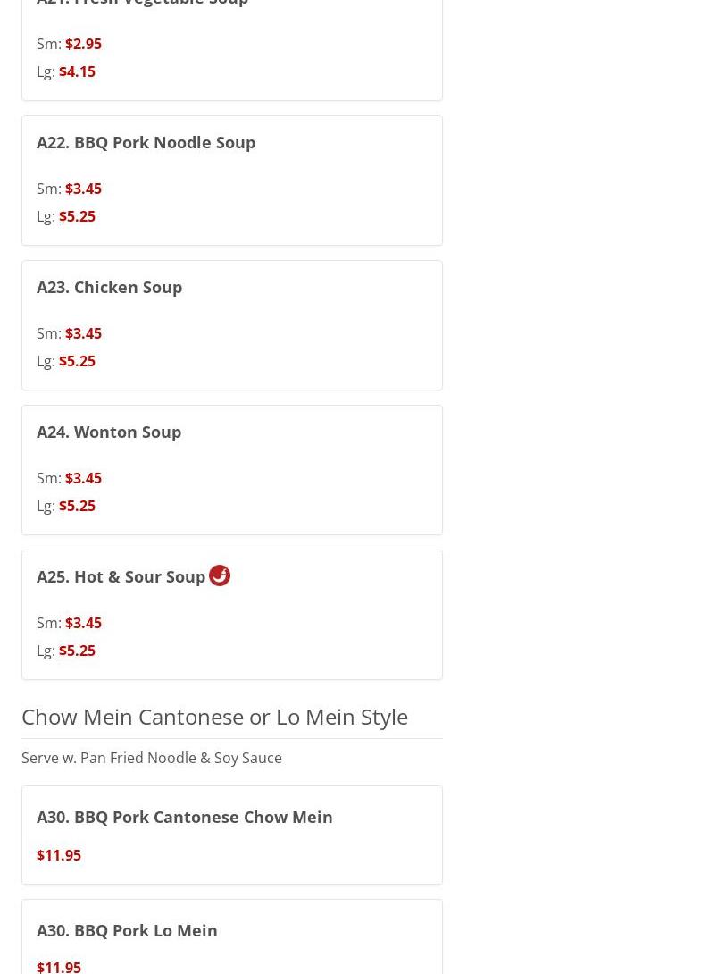
Task: Click the Serve w. Pan Fried Noodle description text
Action: [152, 758]
